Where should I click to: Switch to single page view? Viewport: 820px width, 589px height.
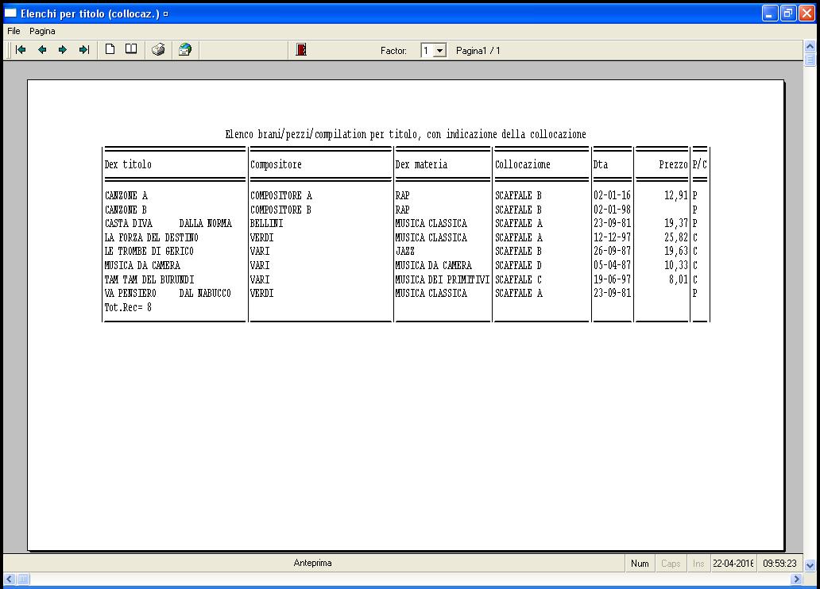tap(110, 50)
